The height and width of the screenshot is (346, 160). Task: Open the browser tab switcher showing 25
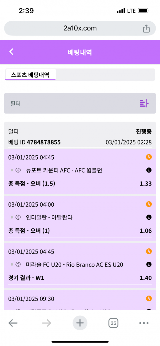point(113,323)
